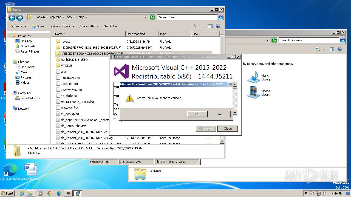Refresh the Libraries window
The height and width of the screenshot is (197, 351).
click(x=274, y=40)
